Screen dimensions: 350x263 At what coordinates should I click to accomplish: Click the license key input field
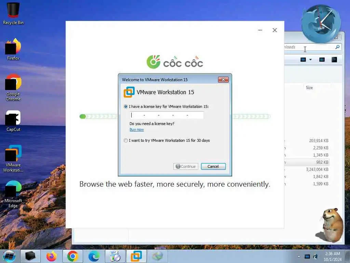[x=167, y=115]
